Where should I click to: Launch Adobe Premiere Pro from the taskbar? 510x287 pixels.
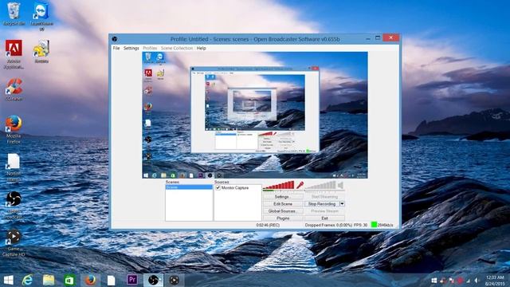click(132, 280)
